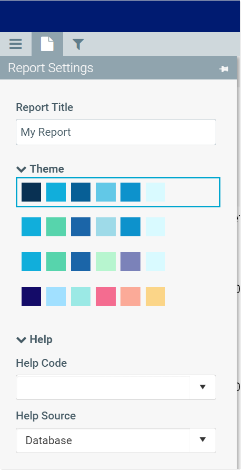This screenshot has width=242, height=471.
Task: Select the purple swatch in third theme row
Action: click(x=130, y=262)
